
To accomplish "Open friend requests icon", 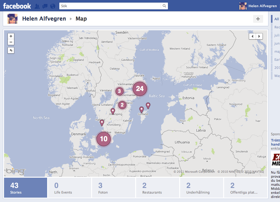I will (37, 6).
